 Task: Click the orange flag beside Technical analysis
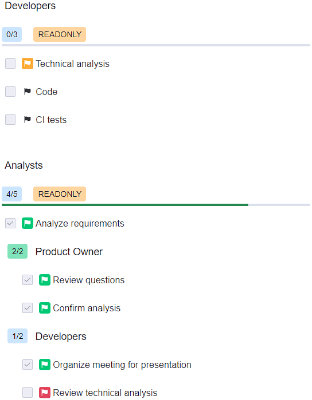pyautogui.click(x=28, y=64)
